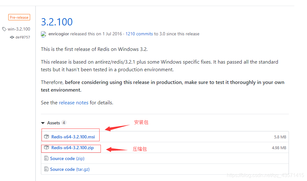Click the file icon beside Source code (zip)
Viewport: 307px width, 181px height.
pos(46,158)
